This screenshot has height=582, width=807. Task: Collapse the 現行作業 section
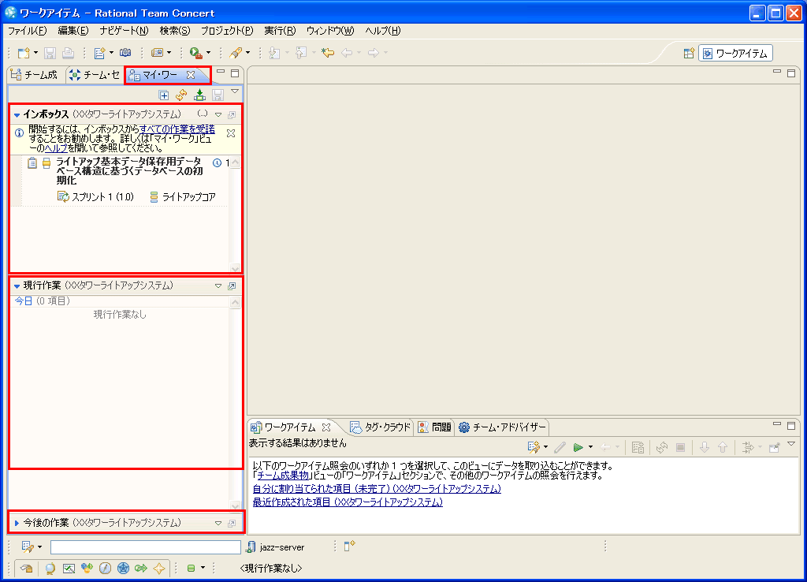[x=17, y=285]
